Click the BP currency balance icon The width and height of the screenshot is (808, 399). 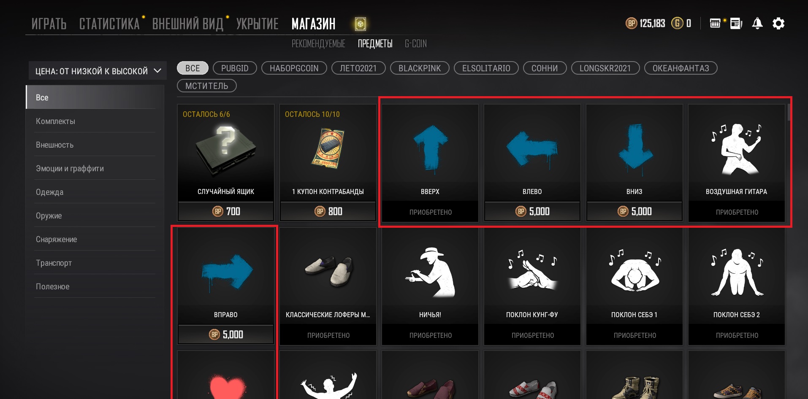point(631,23)
